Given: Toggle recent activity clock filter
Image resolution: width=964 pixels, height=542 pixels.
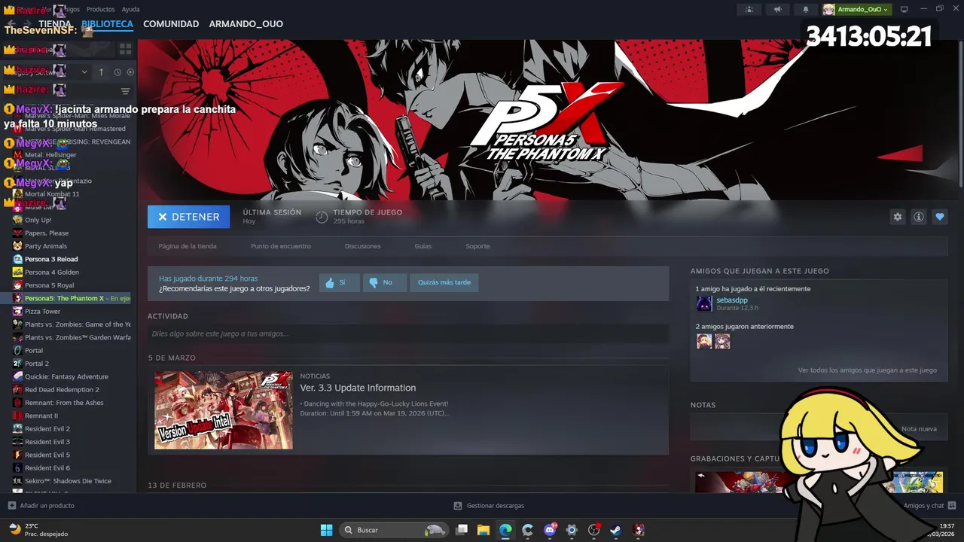Looking at the screenshot, I should 117,72.
